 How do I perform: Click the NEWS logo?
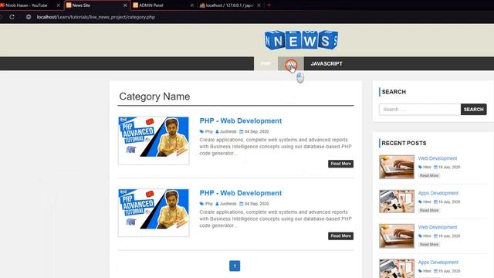coord(302,40)
